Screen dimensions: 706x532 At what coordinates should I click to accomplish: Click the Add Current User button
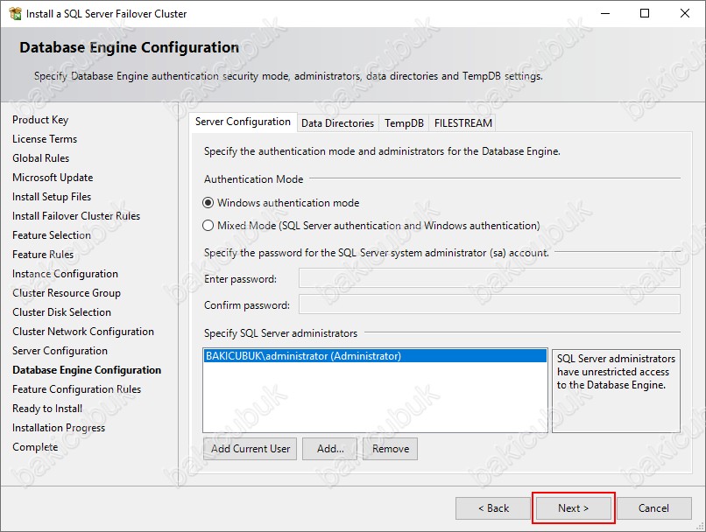[x=250, y=449]
